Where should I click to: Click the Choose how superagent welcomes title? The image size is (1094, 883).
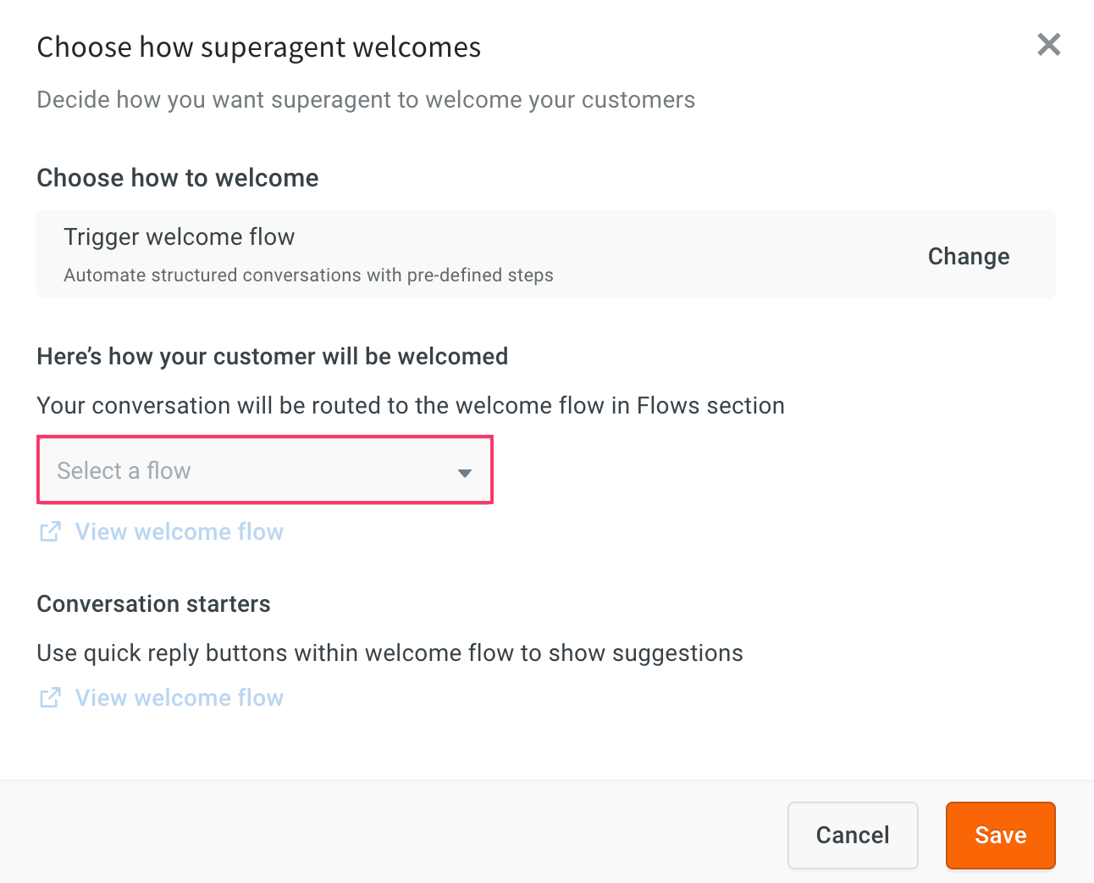[x=258, y=47]
